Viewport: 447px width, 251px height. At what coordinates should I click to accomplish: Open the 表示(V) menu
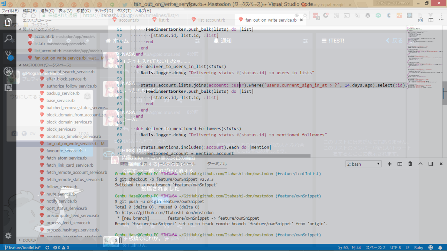click(65, 11)
